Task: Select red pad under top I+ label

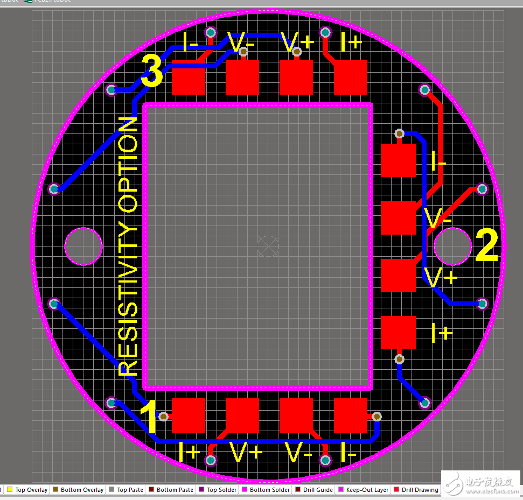Action: point(351,77)
